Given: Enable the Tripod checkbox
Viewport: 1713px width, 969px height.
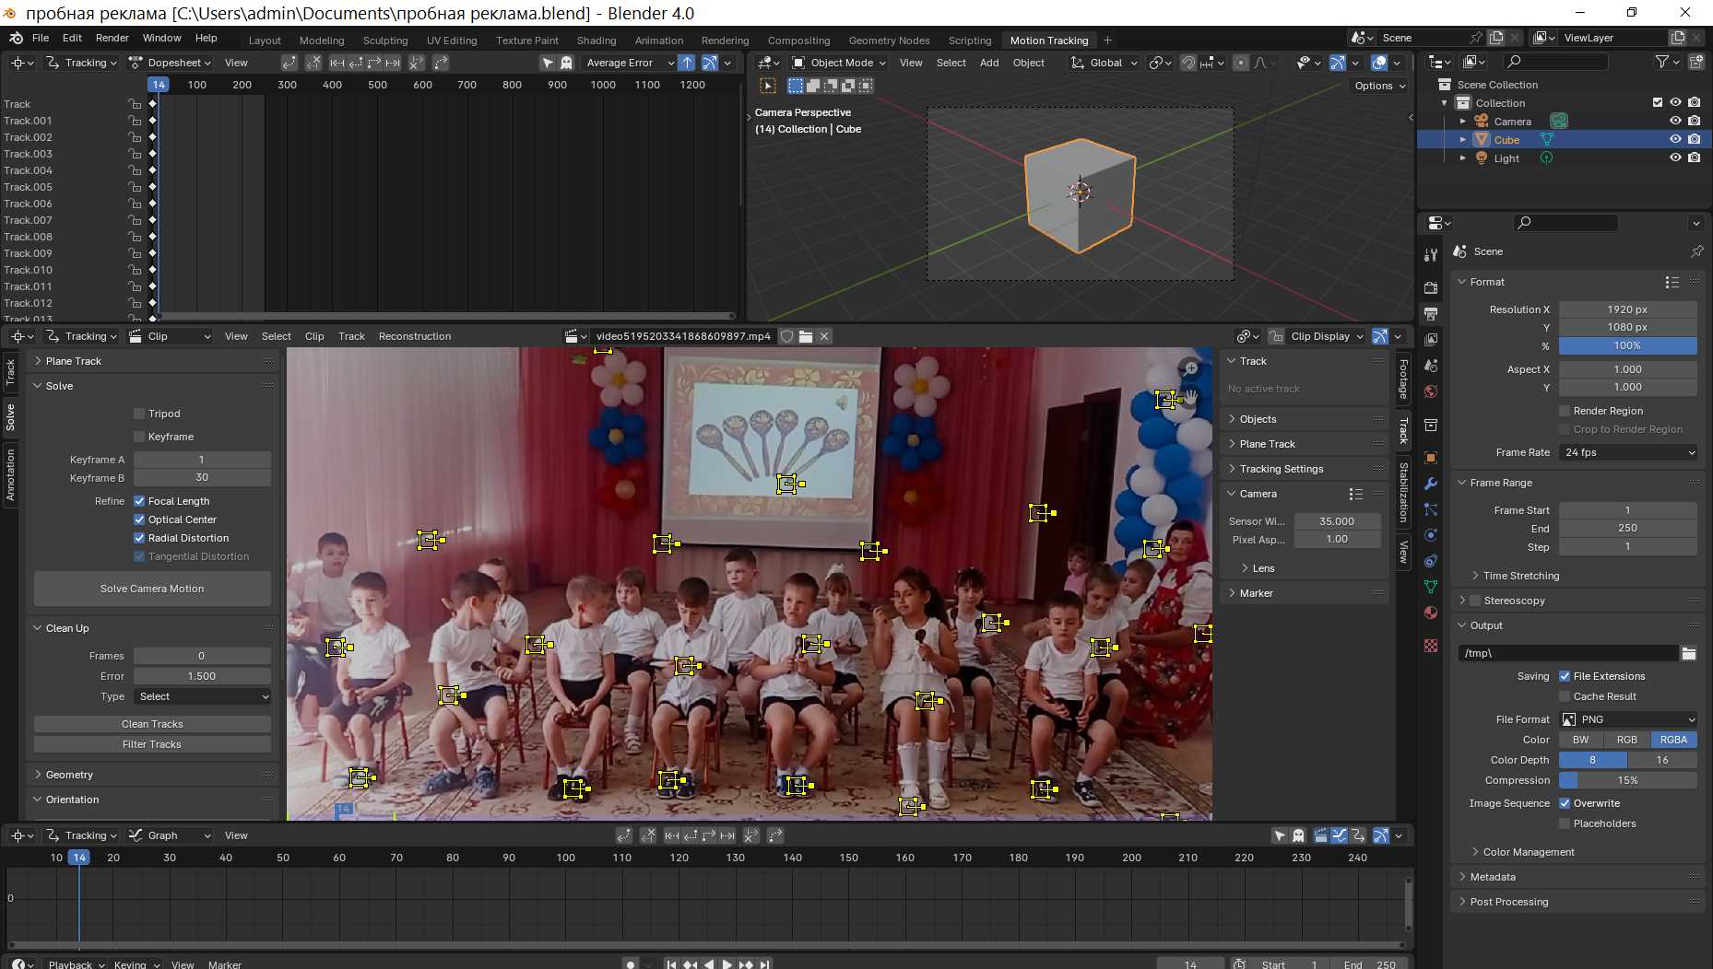Looking at the screenshot, I should [x=139, y=414].
